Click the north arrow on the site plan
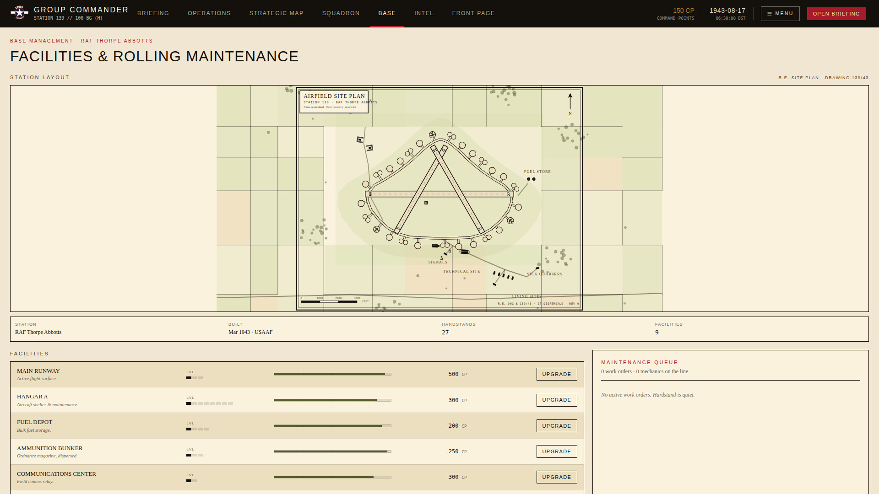The width and height of the screenshot is (879, 494). tap(570, 104)
